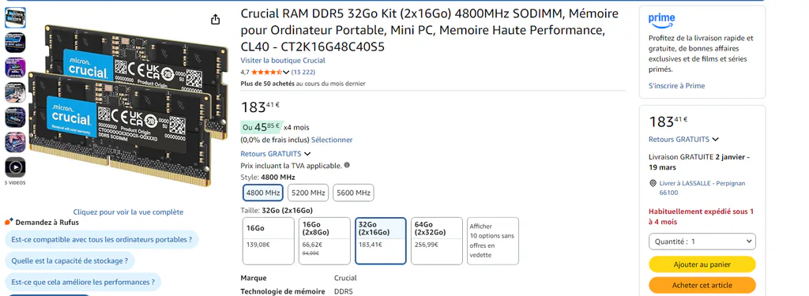809x296 pixels.
Task: Click the location pin delivery icon
Action: (x=653, y=183)
